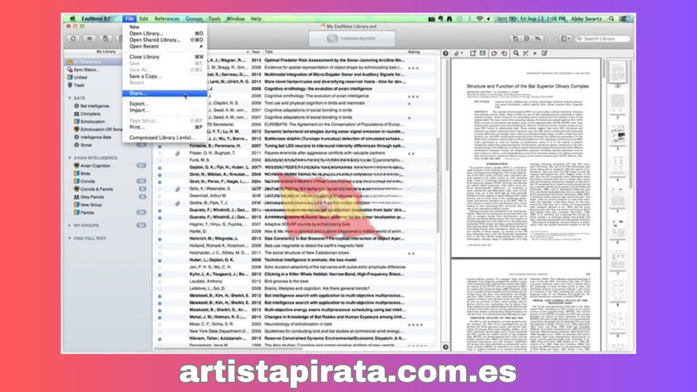The width and height of the screenshot is (697, 392).
Task: Select the Grey Parrots group
Action: [x=93, y=197]
